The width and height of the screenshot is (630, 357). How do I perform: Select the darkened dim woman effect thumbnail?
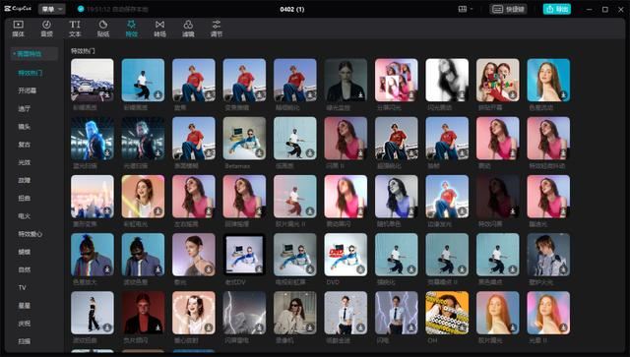click(497, 197)
